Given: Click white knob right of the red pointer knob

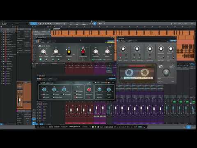Looking at the screenshot, I should pyautogui.click(x=96, y=52).
